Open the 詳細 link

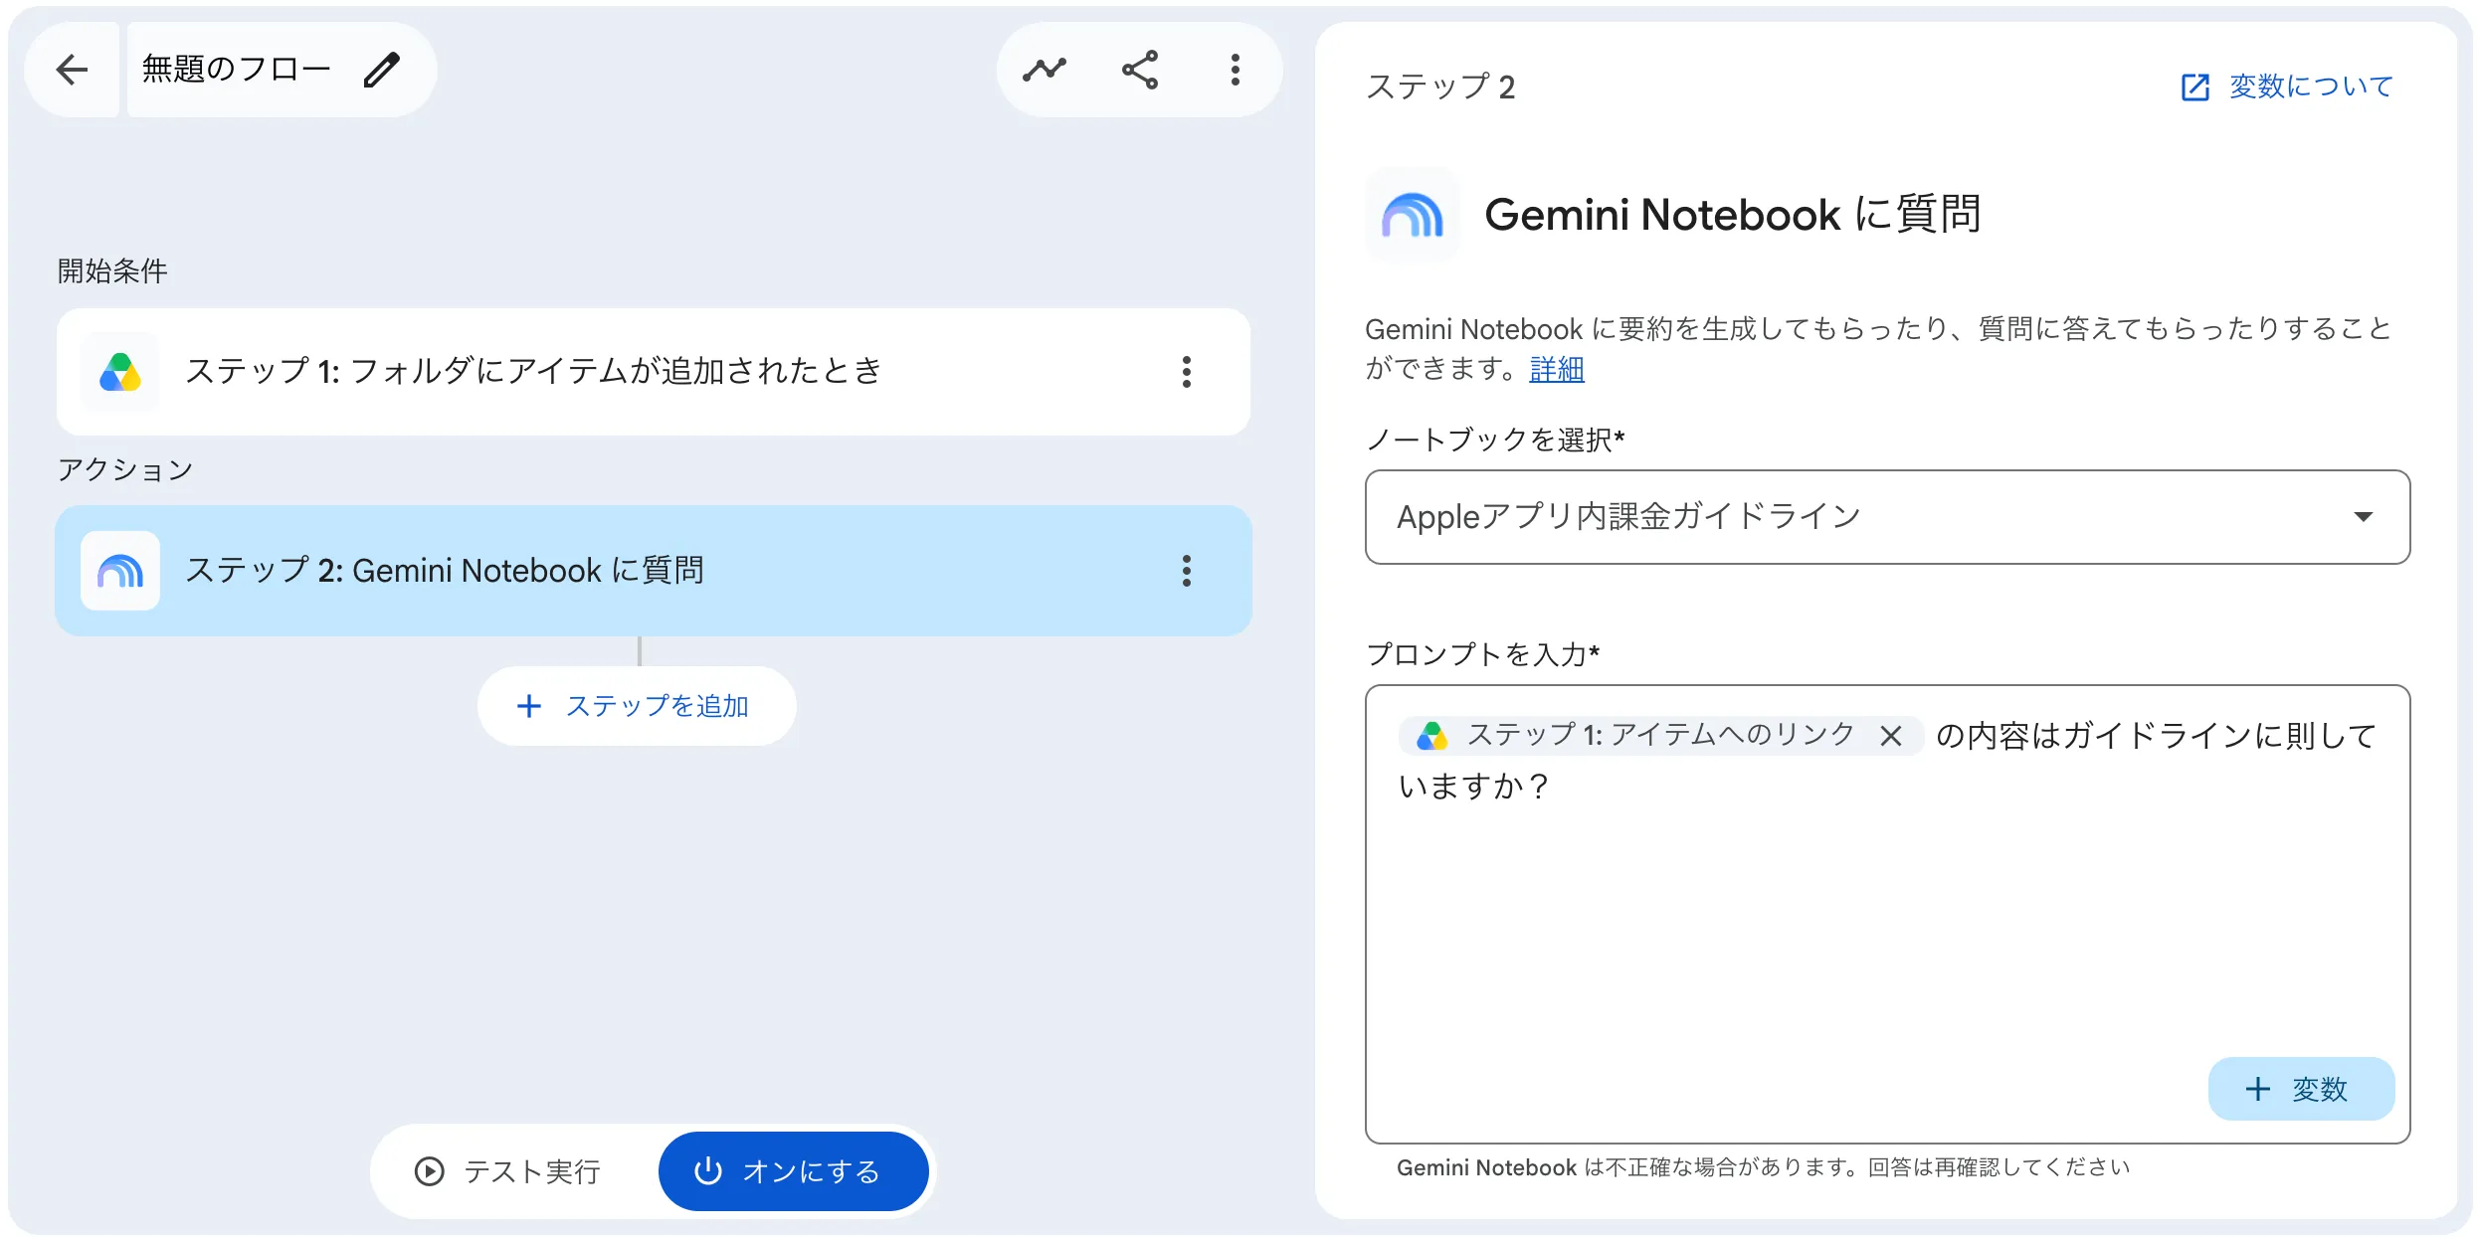1557,369
